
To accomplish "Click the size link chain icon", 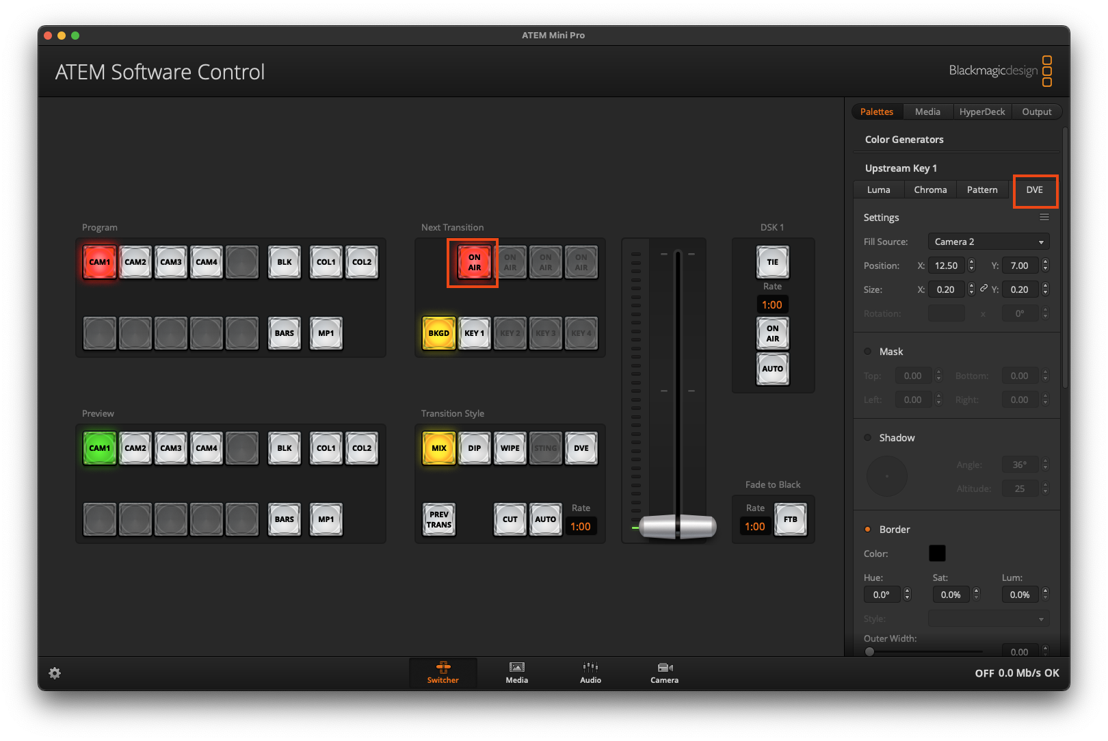I will click(x=984, y=289).
